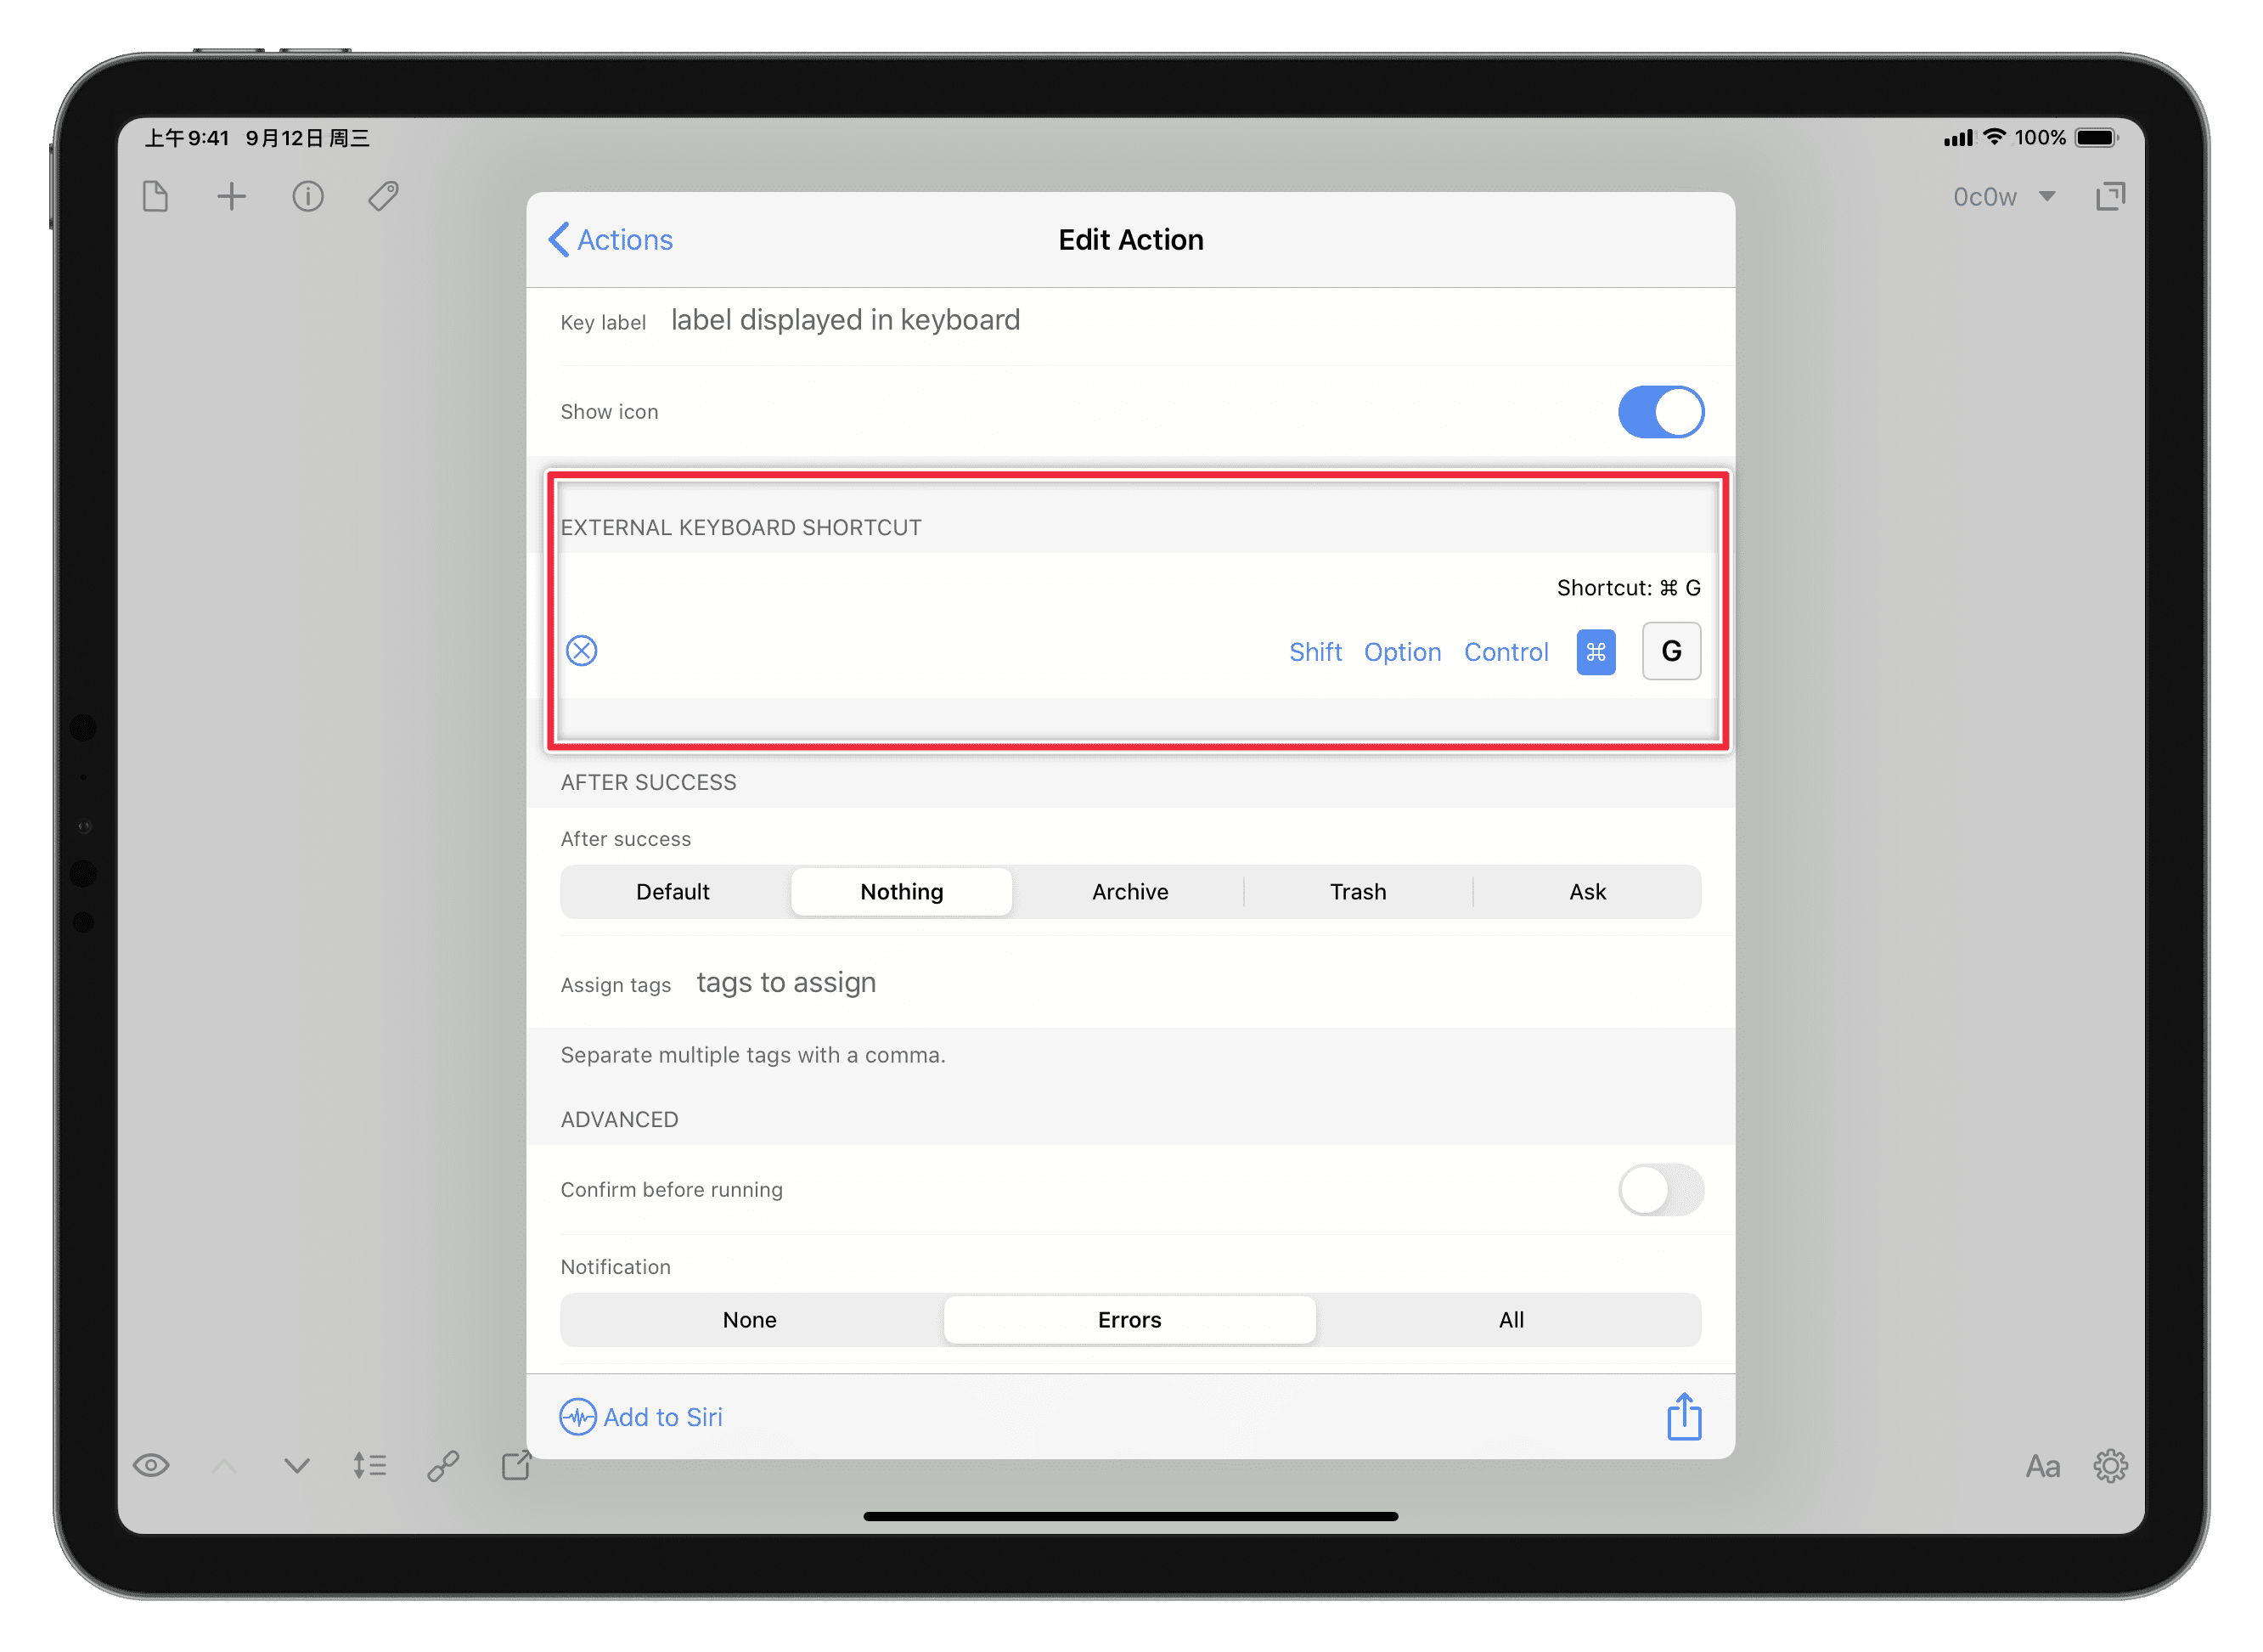Viewport: 2263px width, 1652px height.
Task: Tap the share icon in Edit Action
Action: tap(1683, 1416)
